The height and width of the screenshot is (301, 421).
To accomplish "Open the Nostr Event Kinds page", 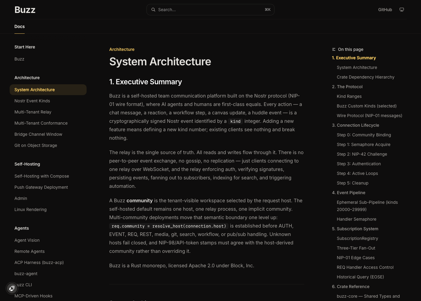I will click(x=32, y=101).
